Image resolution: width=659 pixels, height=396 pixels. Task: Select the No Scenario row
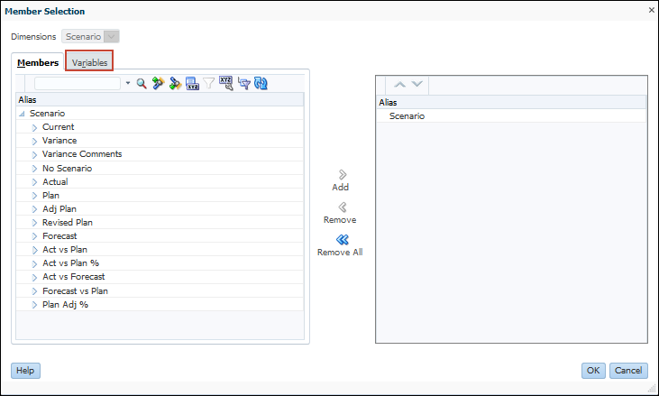click(x=160, y=168)
